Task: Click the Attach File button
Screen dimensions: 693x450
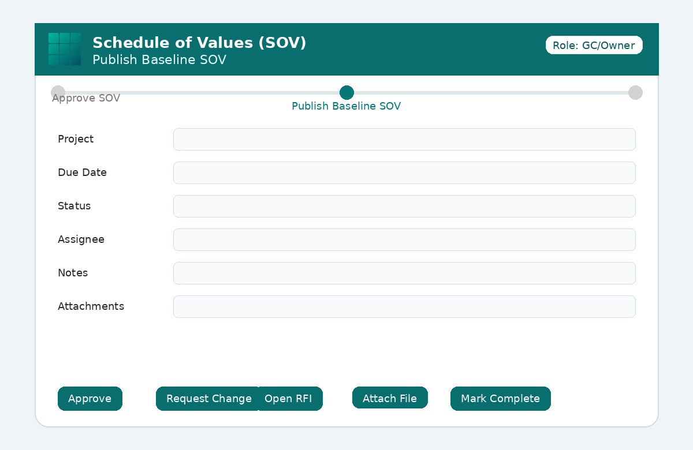Action: coord(390,399)
